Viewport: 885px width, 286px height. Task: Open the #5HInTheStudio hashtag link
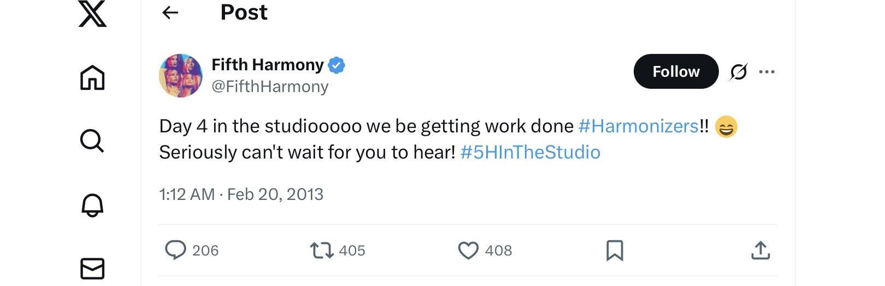click(530, 152)
